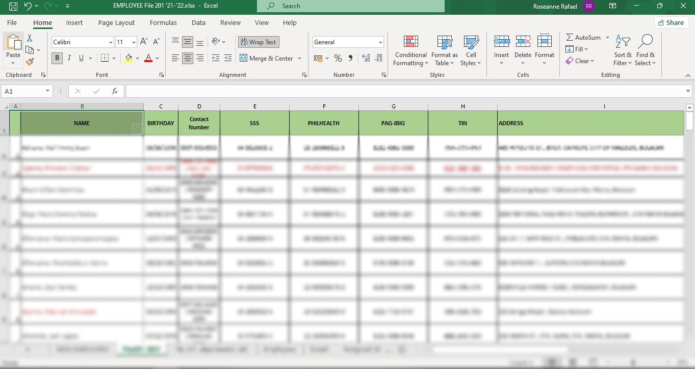The image size is (695, 369).
Task: Click the Insert Function fx icon
Action: click(115, 91)
